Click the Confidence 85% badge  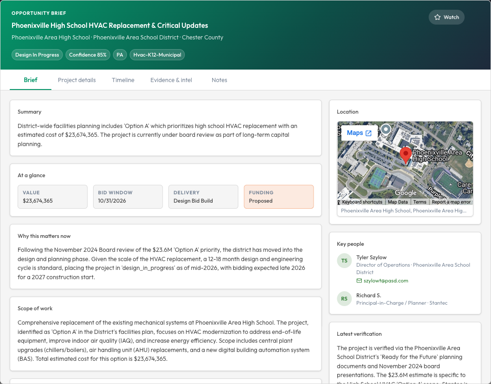point(88,55)
